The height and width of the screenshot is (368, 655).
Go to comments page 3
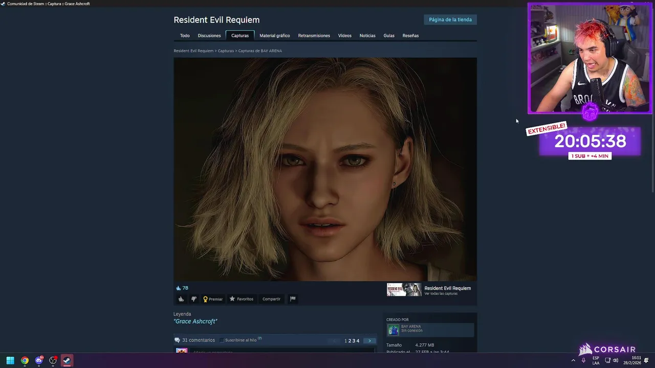click(354, 340)
